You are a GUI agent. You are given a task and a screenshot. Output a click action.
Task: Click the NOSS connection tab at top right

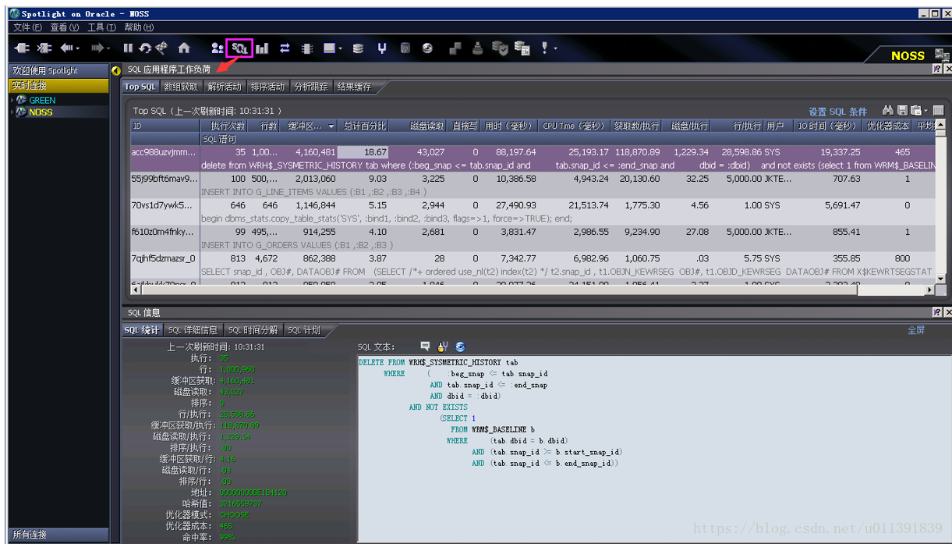(x=908, y=55)
